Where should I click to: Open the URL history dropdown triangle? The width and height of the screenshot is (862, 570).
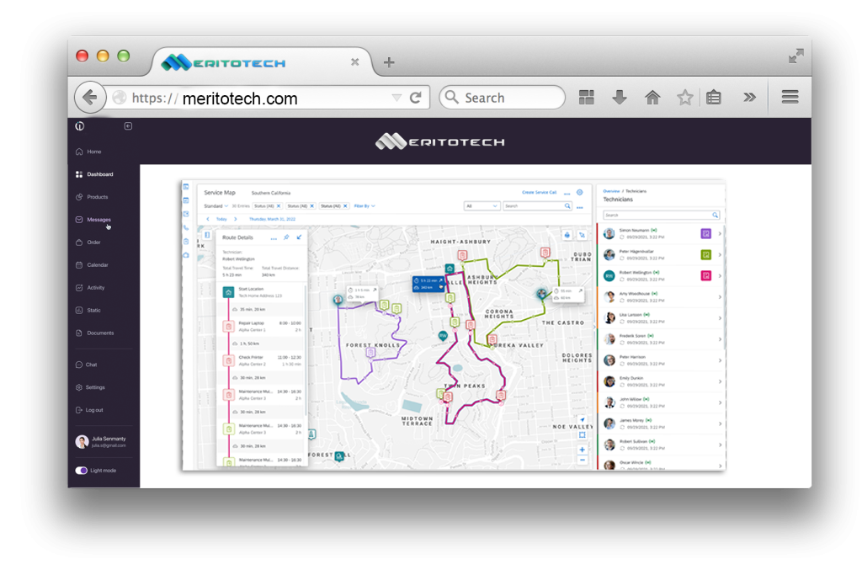coord(396,98)
